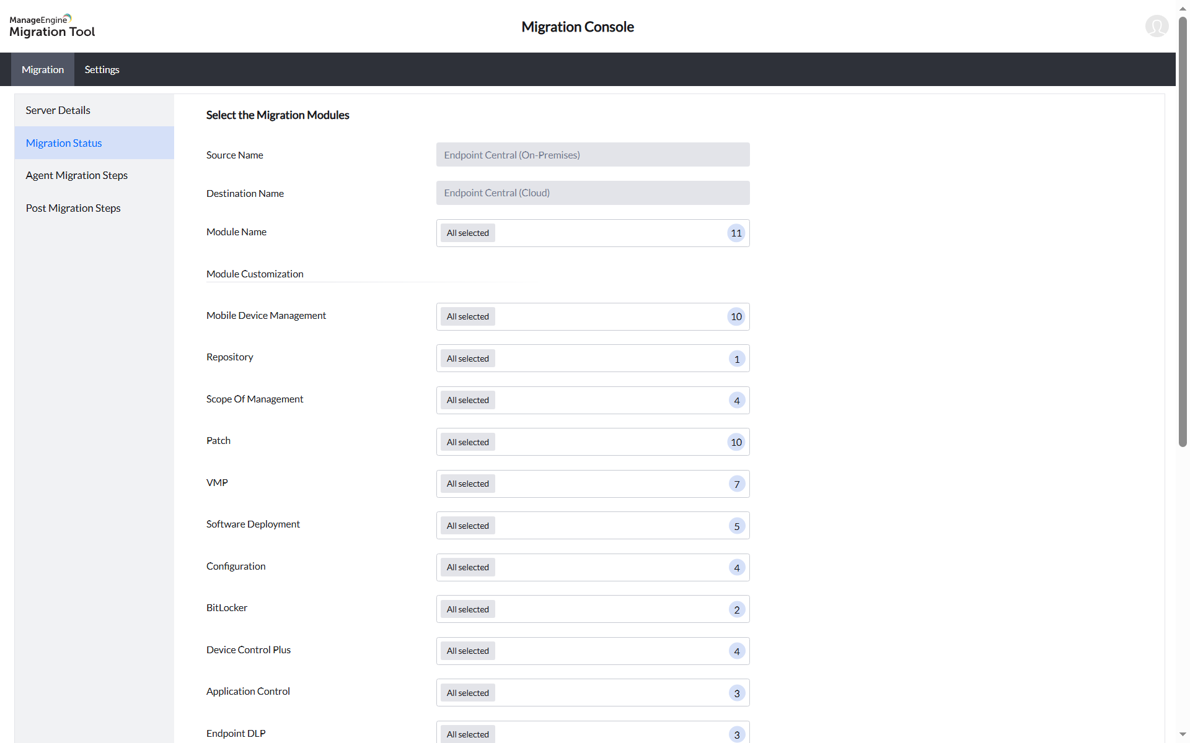Open Agent Migration Steps section
Image resolution: width=1190 pixels, height=743 pixels.
(x=94, y=175)
